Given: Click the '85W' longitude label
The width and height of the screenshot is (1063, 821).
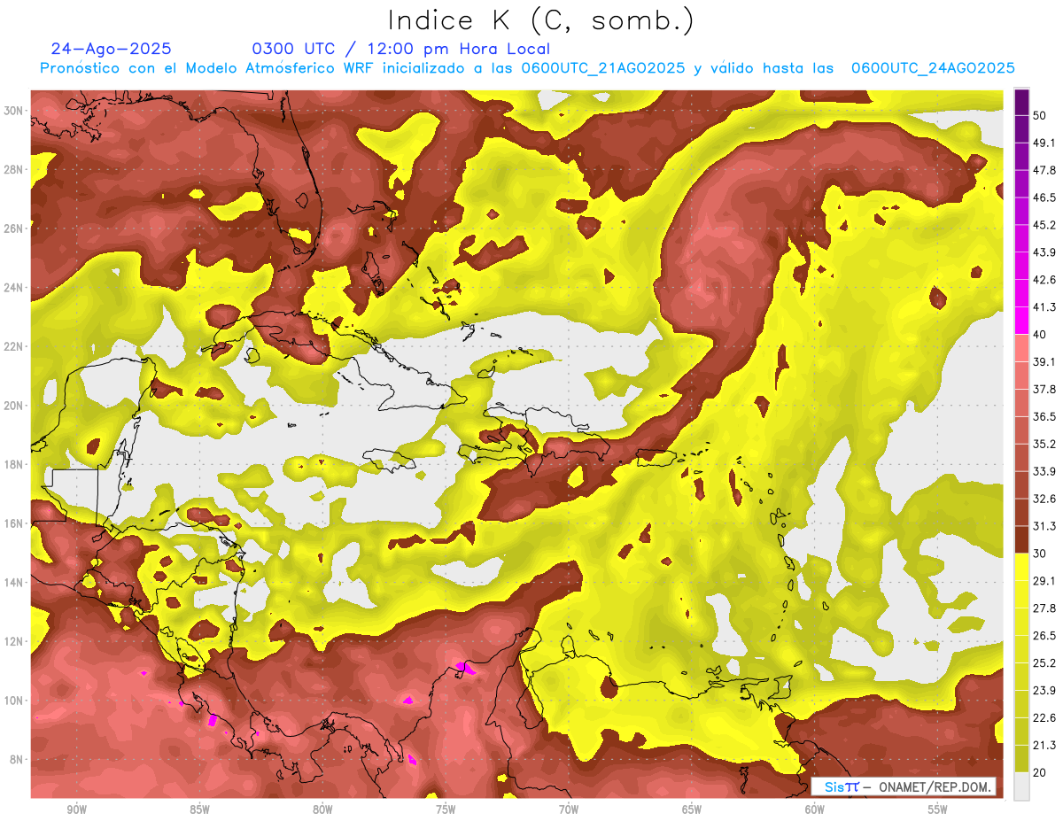Looking at the screenshot, I should pos(199,809).
